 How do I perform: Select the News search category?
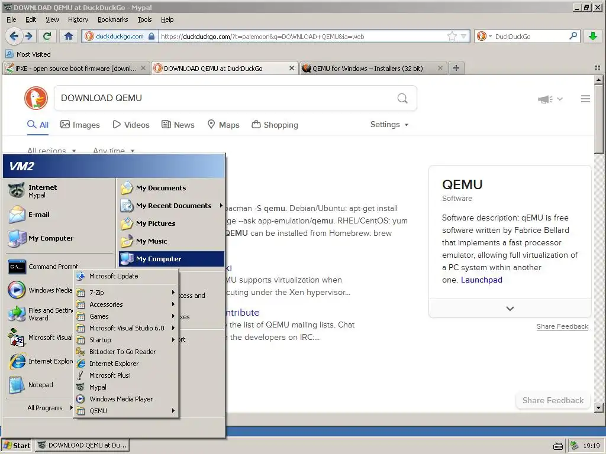[x=178, y=125]
